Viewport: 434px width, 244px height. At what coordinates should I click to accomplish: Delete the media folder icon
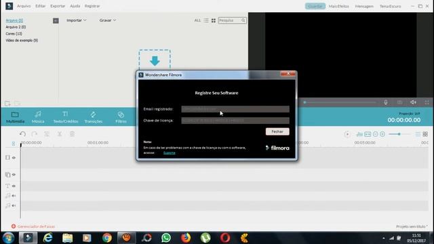point(17,104)
